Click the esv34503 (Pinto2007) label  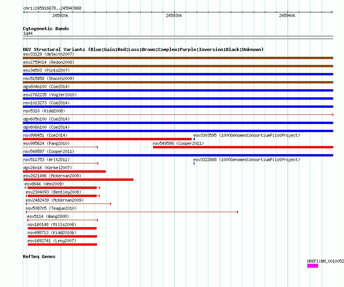pos(46,70)
